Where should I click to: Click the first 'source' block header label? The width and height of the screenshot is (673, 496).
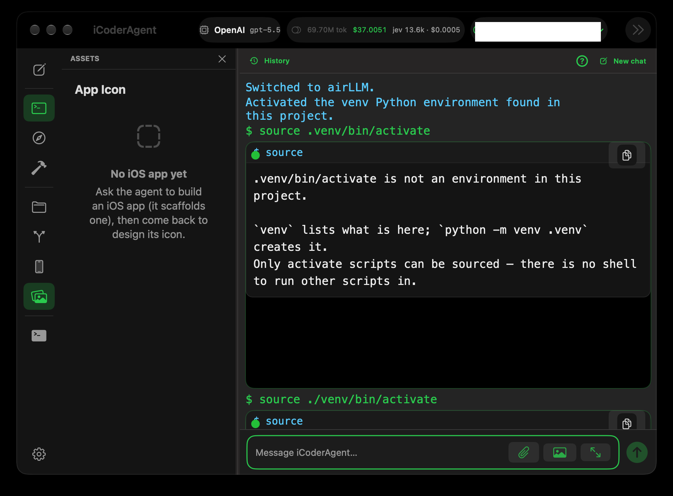pyautogui.click(x=284, y=153)
